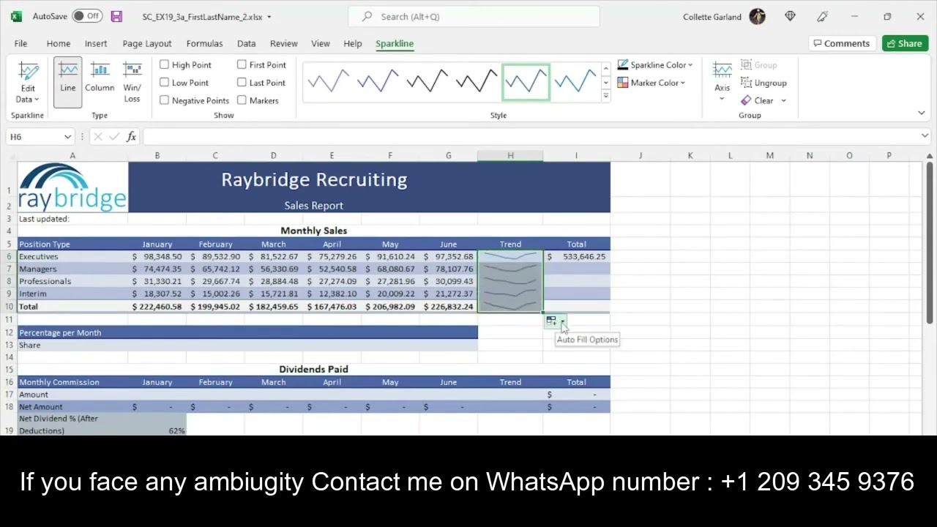Open the Clear dropdown arrow

[x=783, y=100]
